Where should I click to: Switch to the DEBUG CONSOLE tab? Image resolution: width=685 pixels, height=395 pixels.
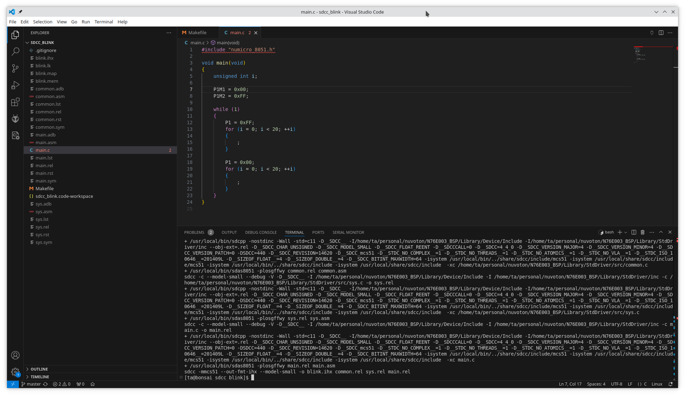261,232
